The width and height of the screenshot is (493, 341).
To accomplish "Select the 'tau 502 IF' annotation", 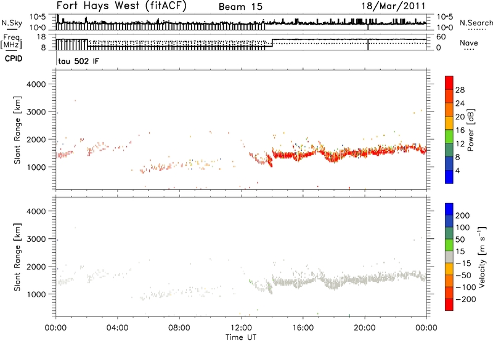I will (x=79, y=61).
